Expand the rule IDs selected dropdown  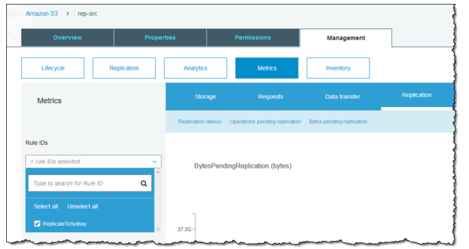(x=93, y=161)
